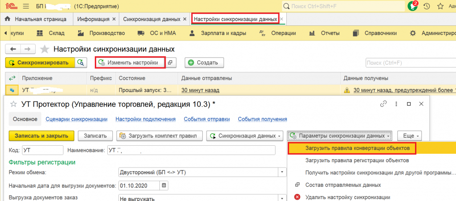Click the Создать button
Image resolution: width=456 pixels, height=201 pixels.
pyautogui.click(x=204, y=62)
